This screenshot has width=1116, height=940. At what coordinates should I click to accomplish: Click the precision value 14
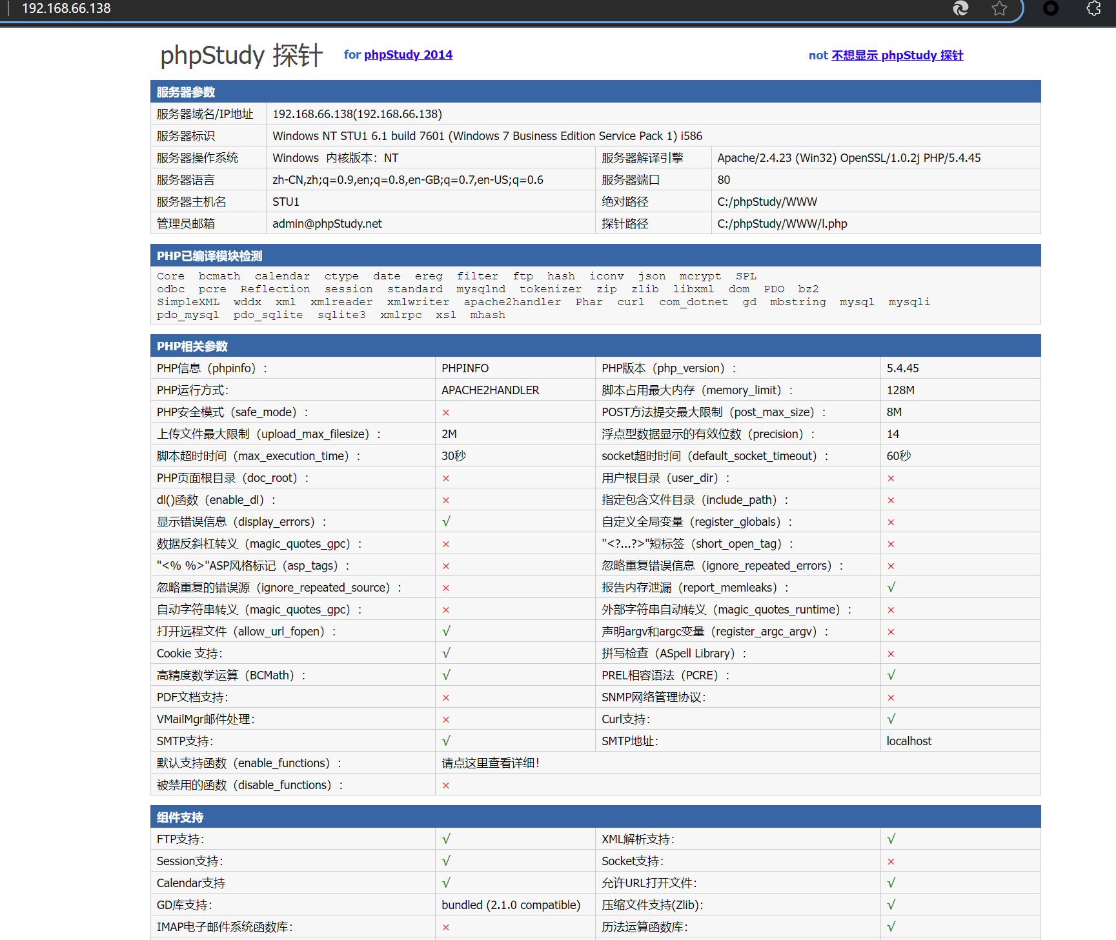[x=893, y=434]
